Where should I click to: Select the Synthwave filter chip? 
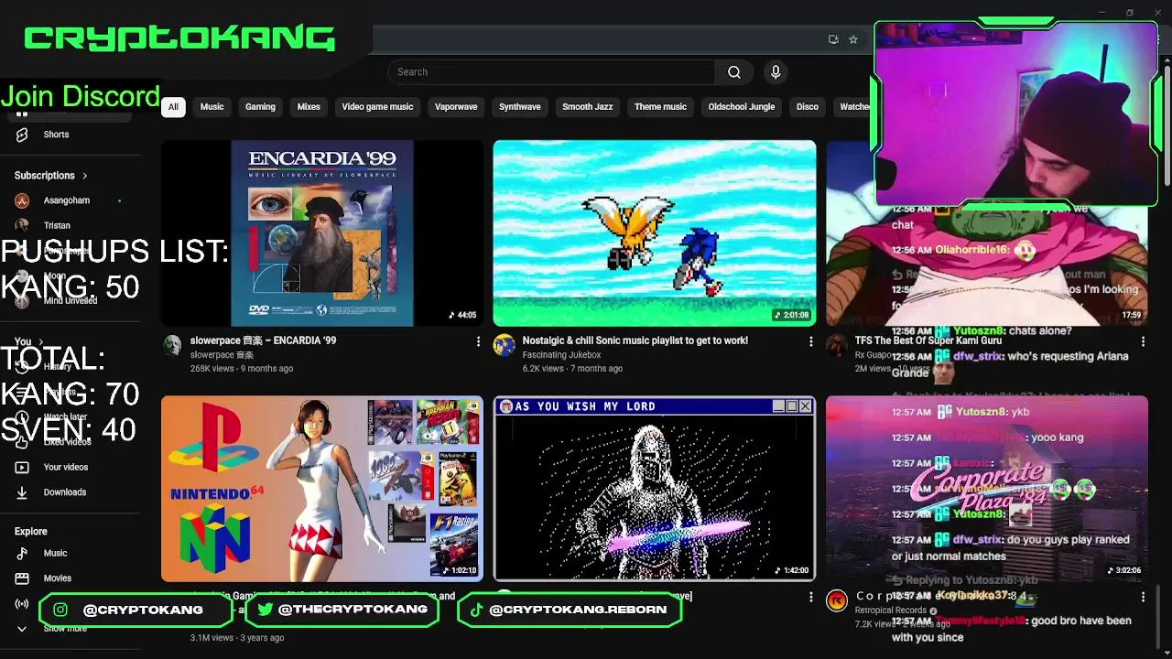coord(520,107)
